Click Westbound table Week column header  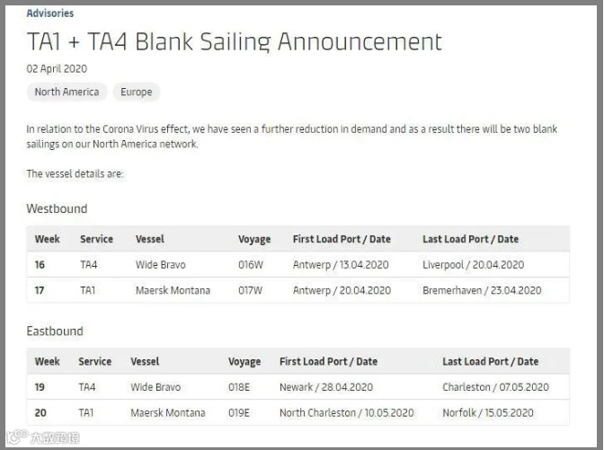pos(48,239)
